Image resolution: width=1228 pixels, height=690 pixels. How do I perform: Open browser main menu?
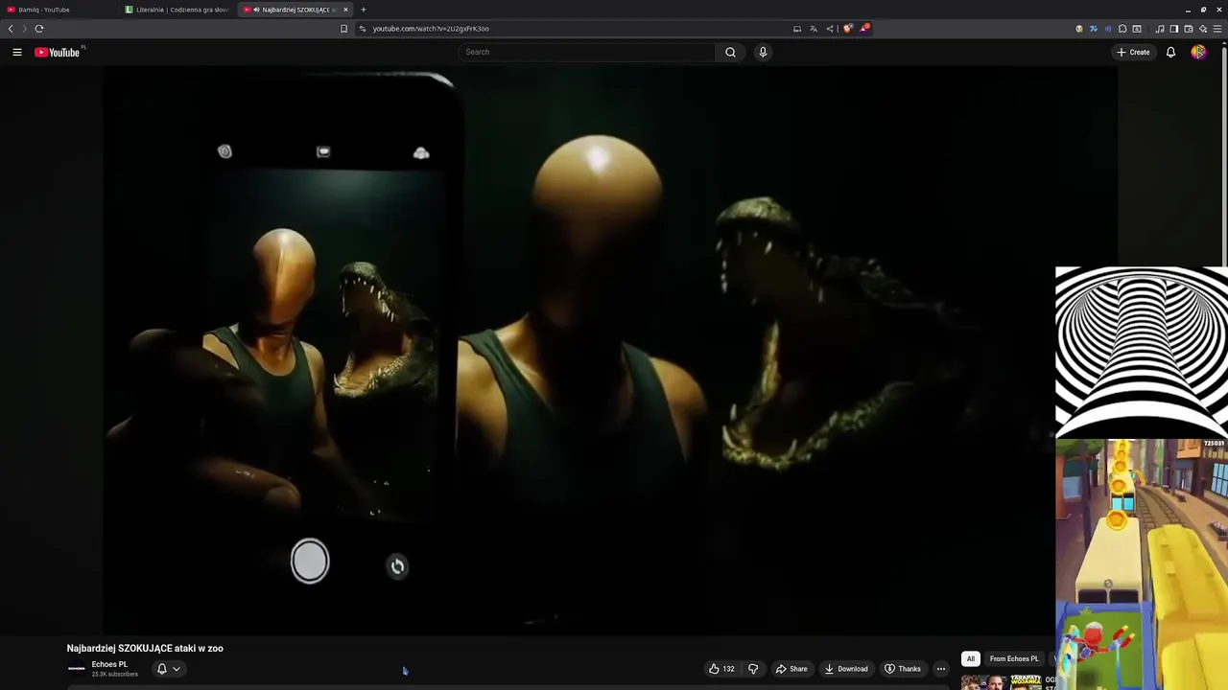point(1218,29)
